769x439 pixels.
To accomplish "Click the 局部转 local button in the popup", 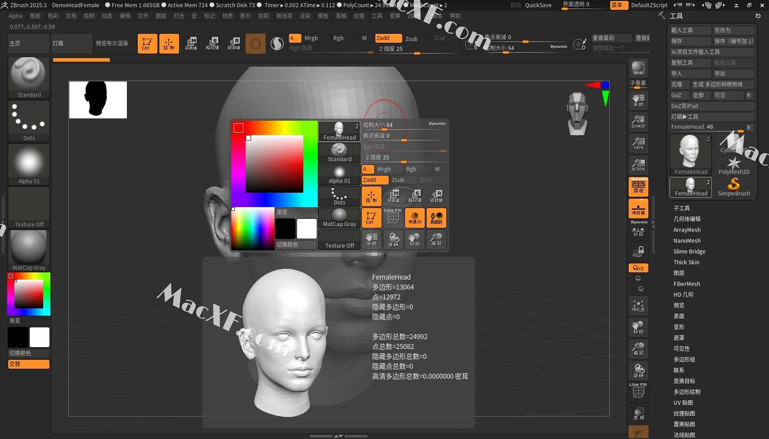I will coord(436,218).
